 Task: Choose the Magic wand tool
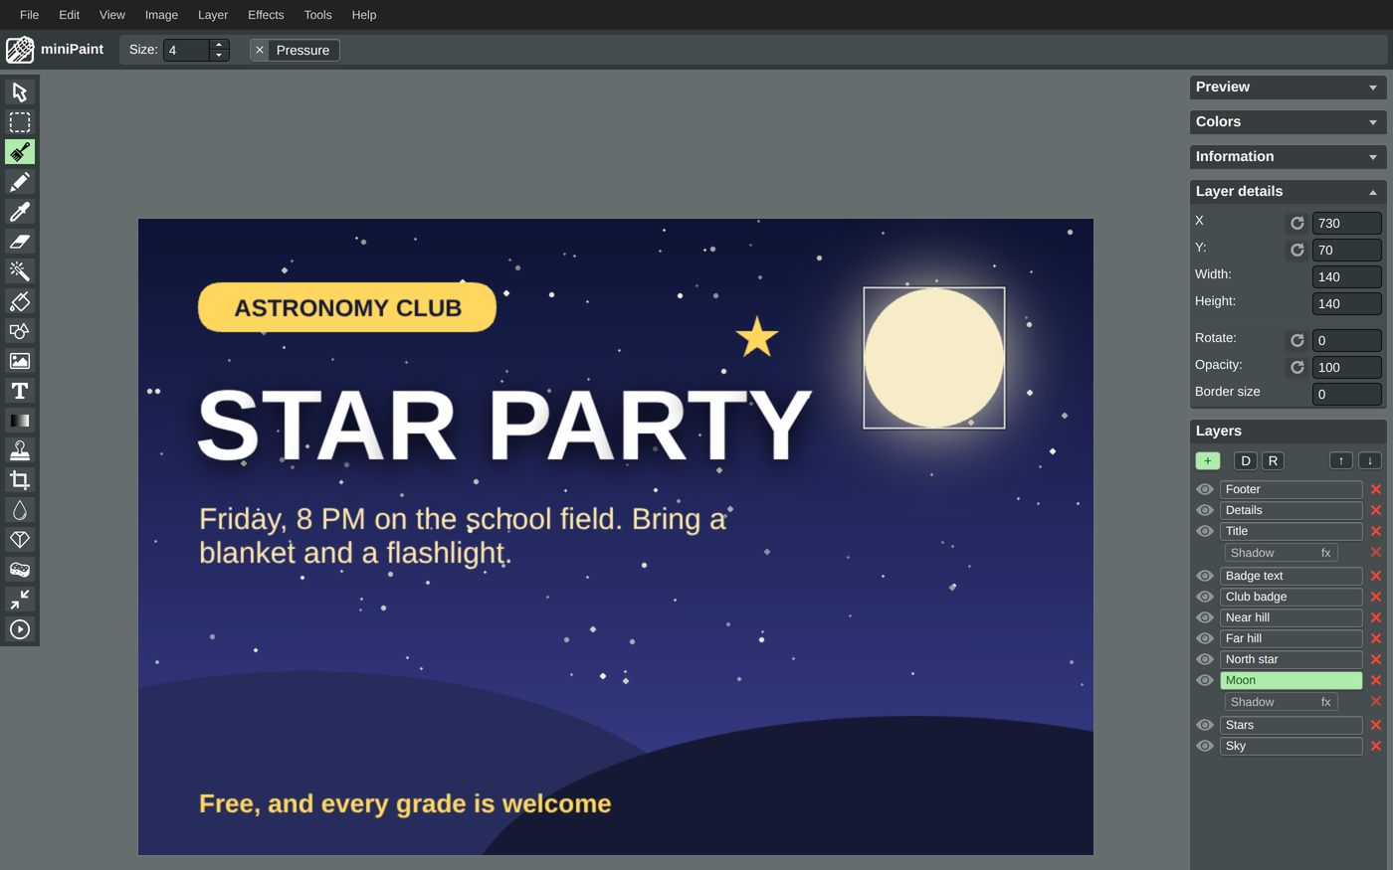point(20,271)
